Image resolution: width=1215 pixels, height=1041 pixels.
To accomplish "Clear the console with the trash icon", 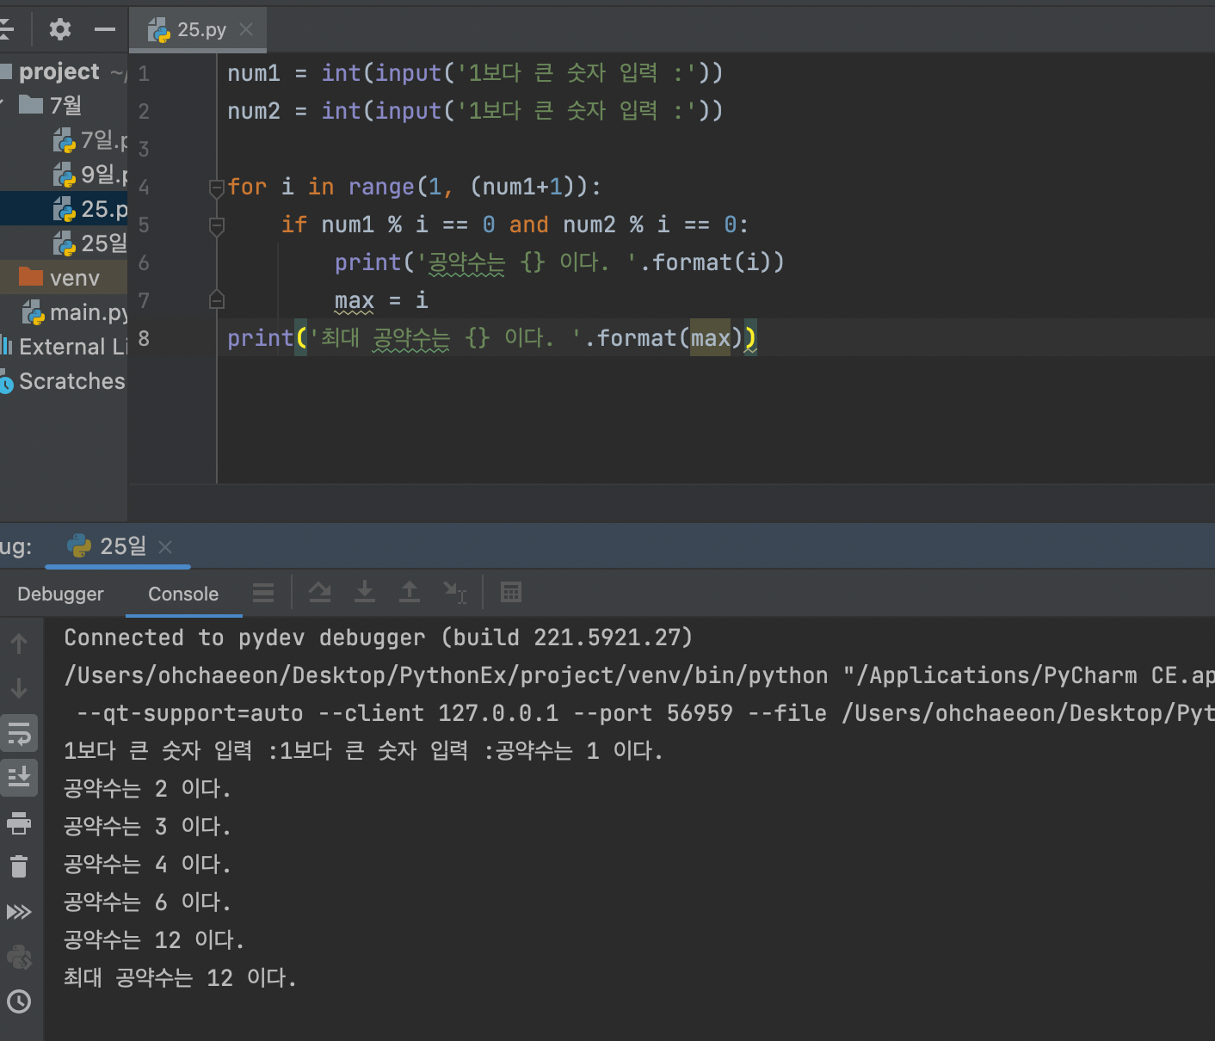I will pos(19,866).
